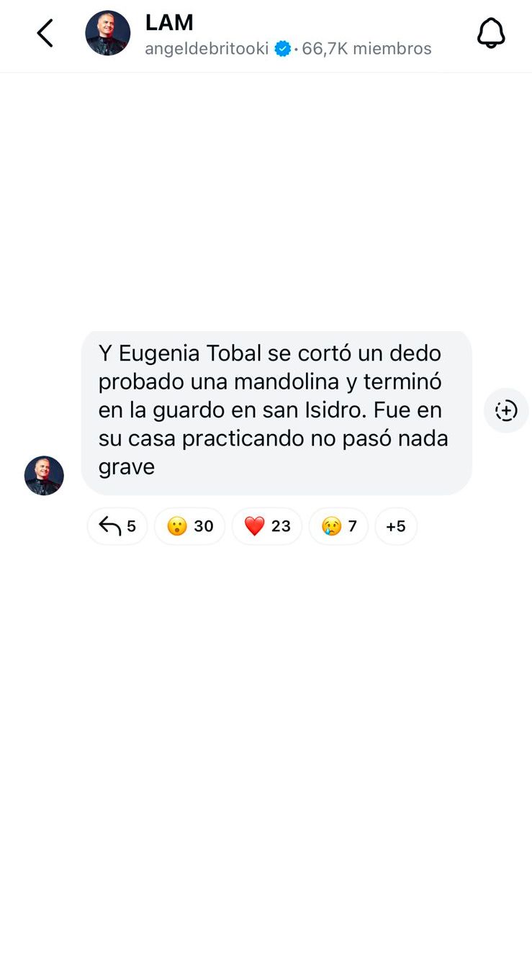The height and width of the screenshot is (966, 532).
Task: Tap the word 'grave' in message
Action: [x=127, y=468]
